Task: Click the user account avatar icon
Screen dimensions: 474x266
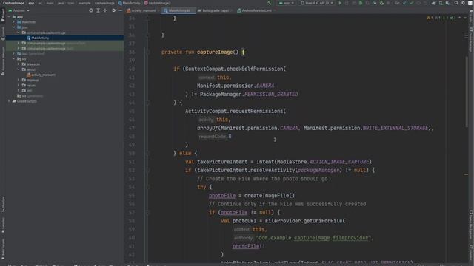Action: pyautogui.click(x=470, y=3)
